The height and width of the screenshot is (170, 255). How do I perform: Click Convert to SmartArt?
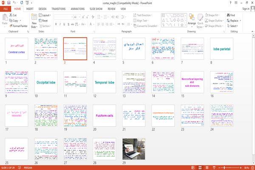click(145, 26)
